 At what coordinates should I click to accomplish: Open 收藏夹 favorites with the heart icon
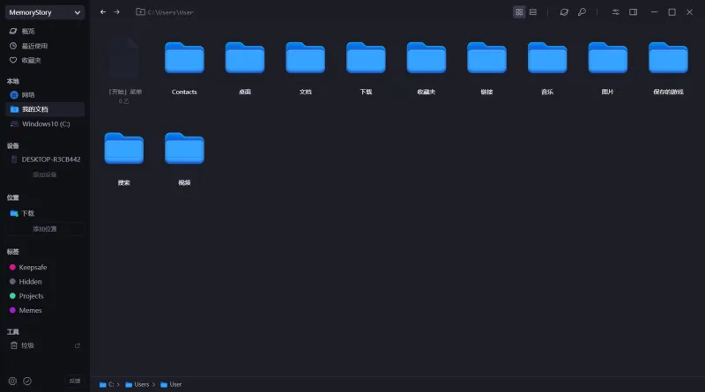pyautogui.click(x=45, y=60)
